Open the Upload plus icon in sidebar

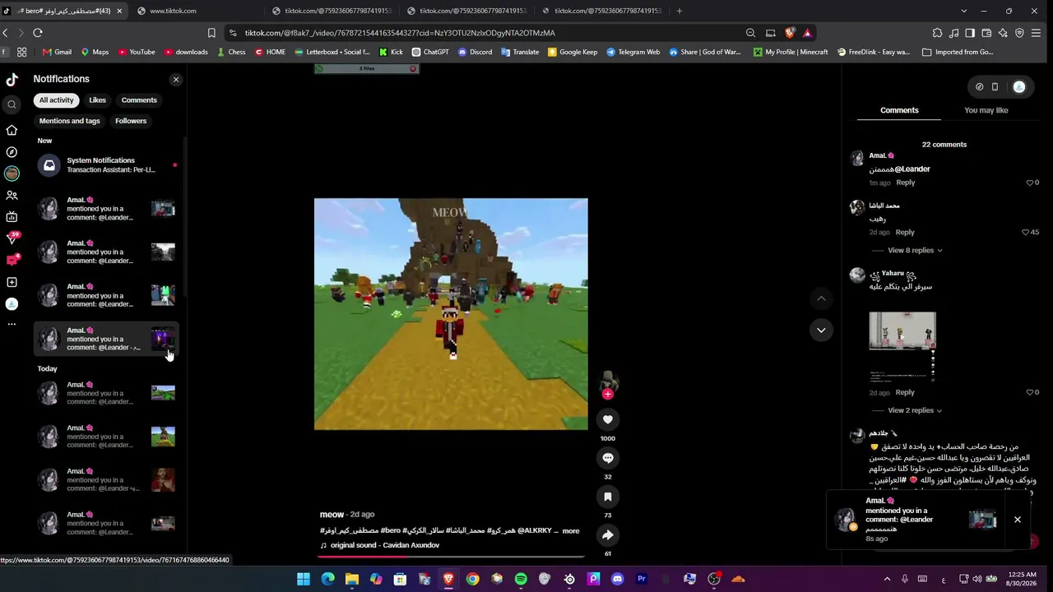click(12, 282)
